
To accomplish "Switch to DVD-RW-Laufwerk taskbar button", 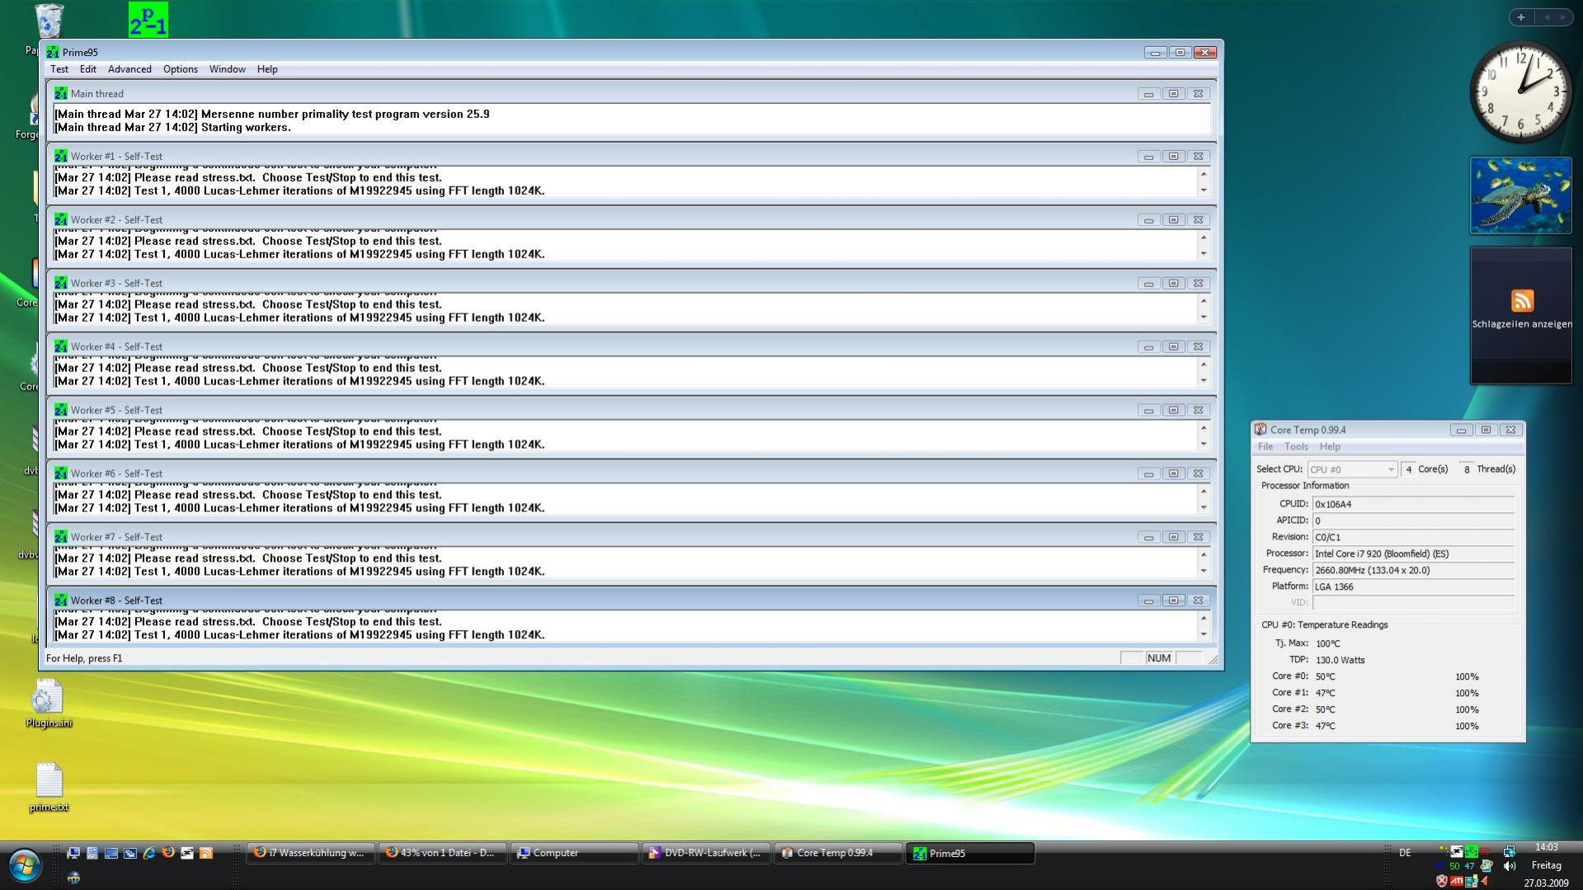I will [707, 853].
